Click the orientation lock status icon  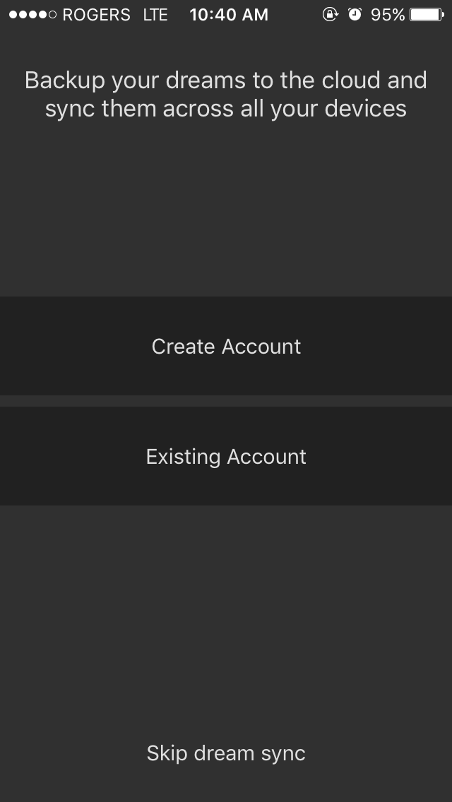pyautogui.click(x=330, y=14)
